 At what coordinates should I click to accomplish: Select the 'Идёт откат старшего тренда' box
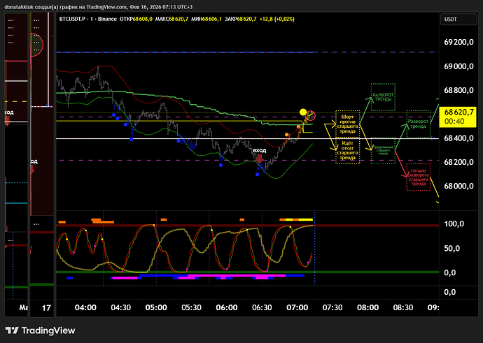pos(347,152)
